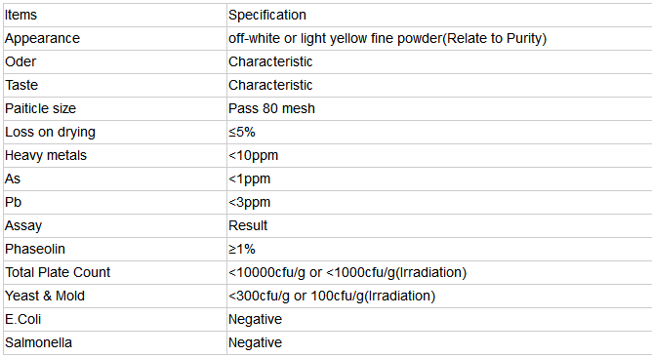Select the Heavy metals row label
652x357 pixels.
point(46,155)
